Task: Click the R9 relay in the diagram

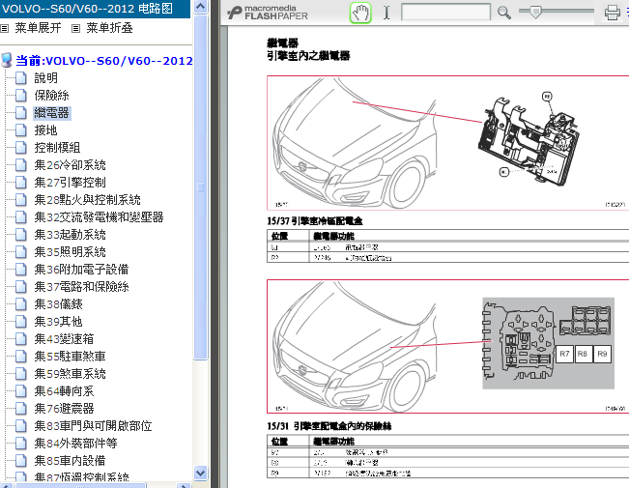Action: 602,354
